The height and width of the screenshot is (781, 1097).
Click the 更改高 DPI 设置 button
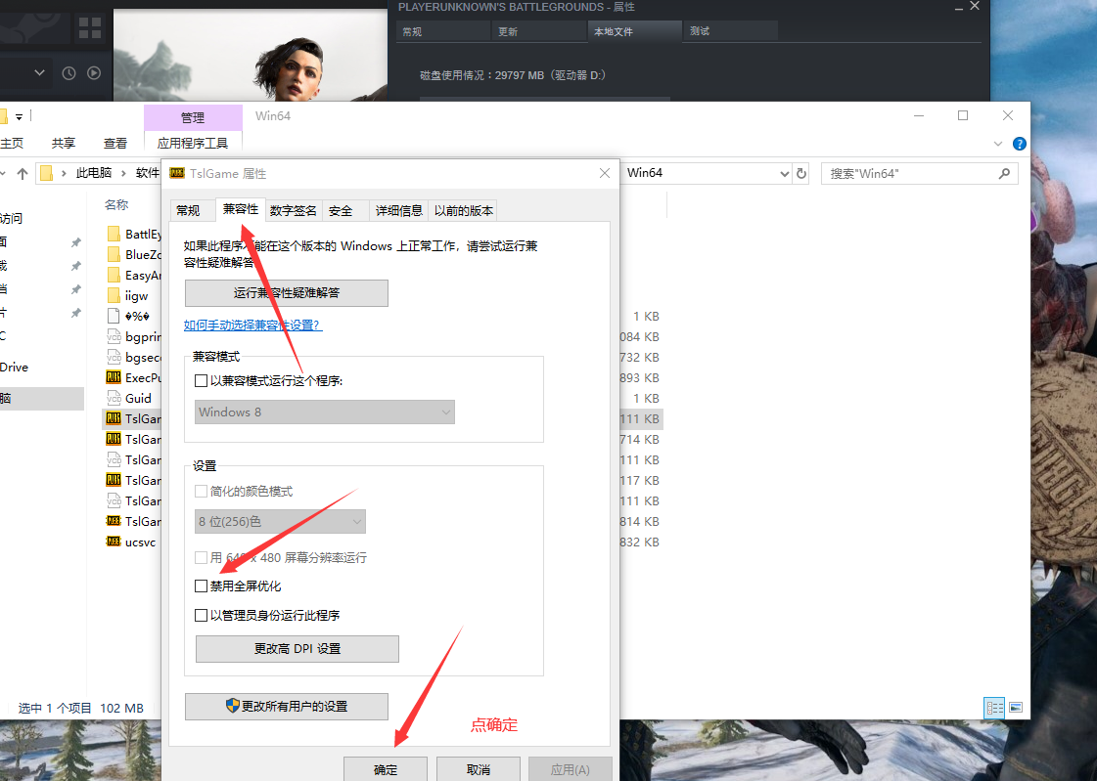tap(297, 649)
